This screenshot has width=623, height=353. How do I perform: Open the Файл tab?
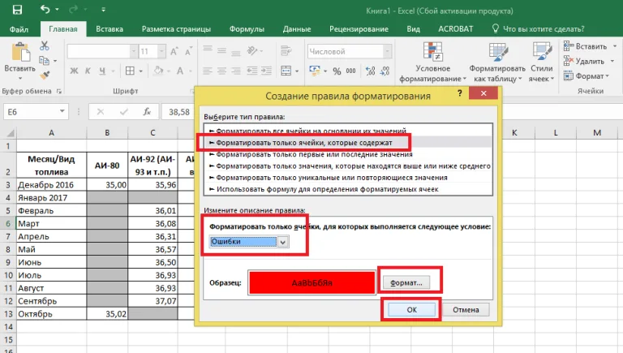point(19,29)
